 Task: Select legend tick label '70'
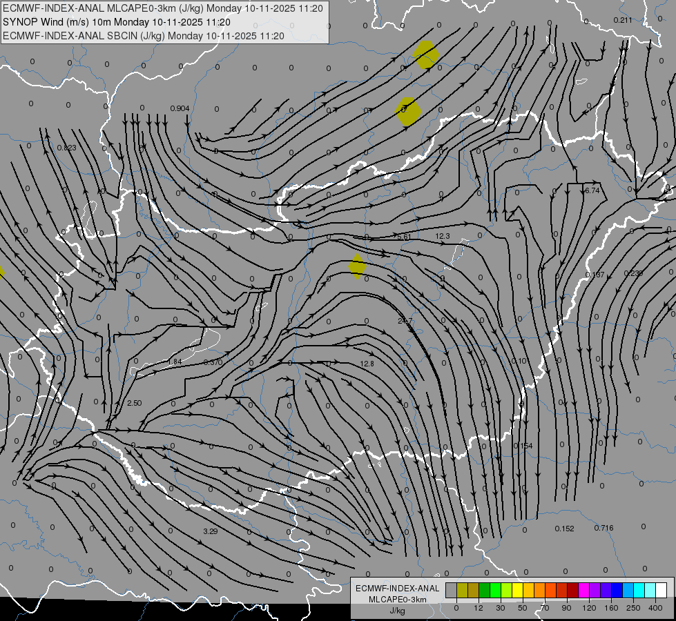point(545,608)
